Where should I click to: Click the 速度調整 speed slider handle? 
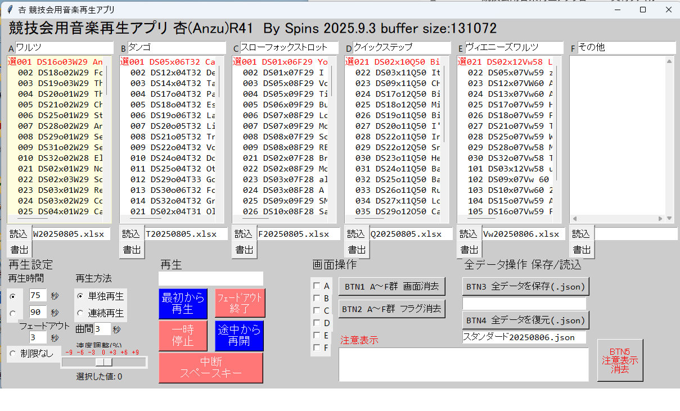(103, 363)
